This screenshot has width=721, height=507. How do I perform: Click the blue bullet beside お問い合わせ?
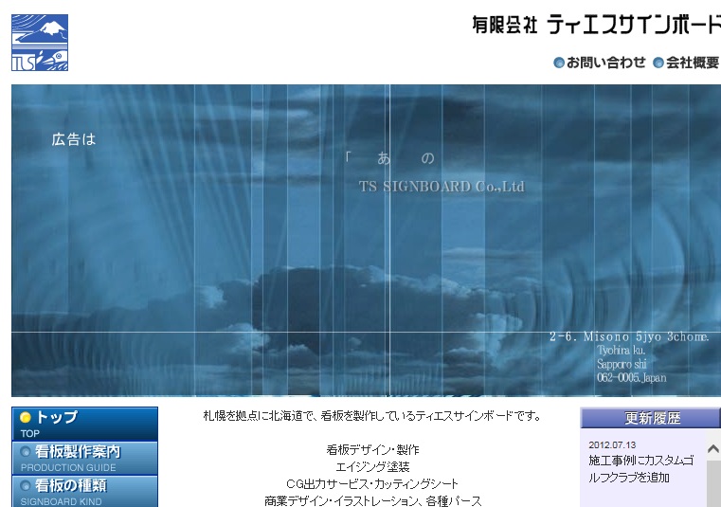click(x=559, y=63)
